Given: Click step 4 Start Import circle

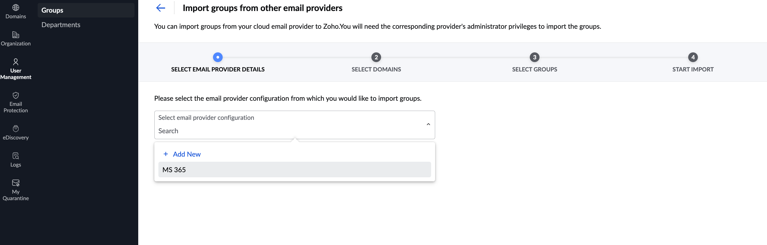Looking at the screenshot, I should point(693,57).
